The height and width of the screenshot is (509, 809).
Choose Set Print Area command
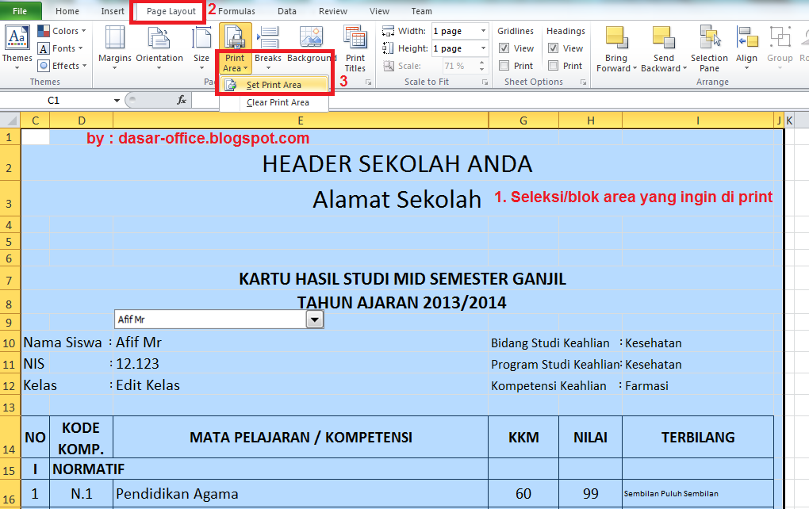(274, 84)
